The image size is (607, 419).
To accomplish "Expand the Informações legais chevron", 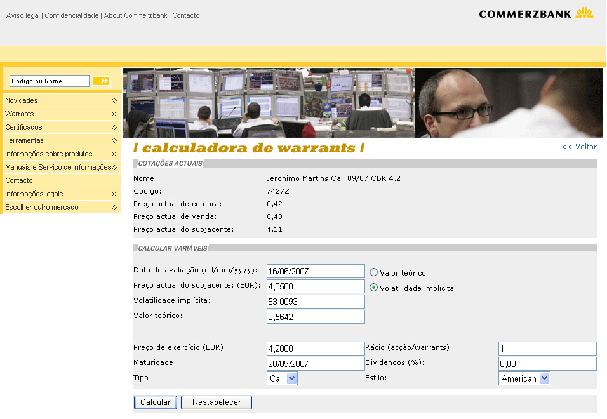I will click(114, 194).
